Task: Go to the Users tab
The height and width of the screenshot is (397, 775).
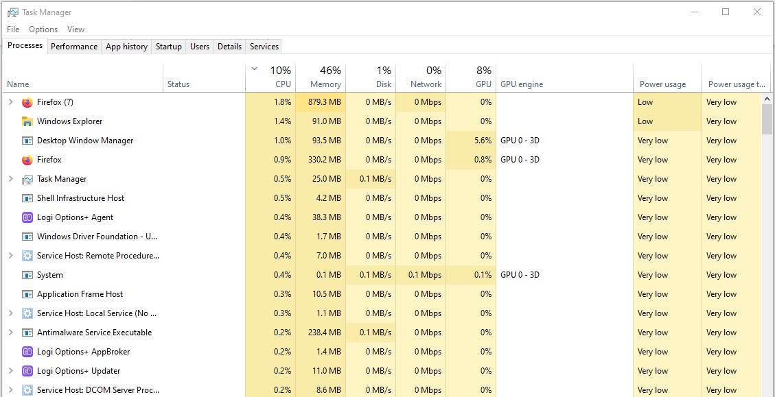Action: click(200, 47)
